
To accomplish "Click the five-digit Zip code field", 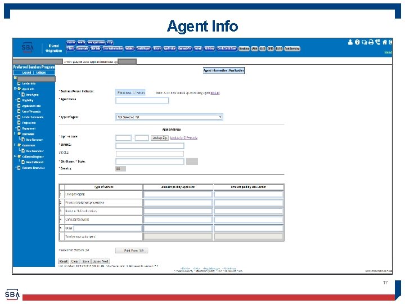I will click(x=123, y=138).
